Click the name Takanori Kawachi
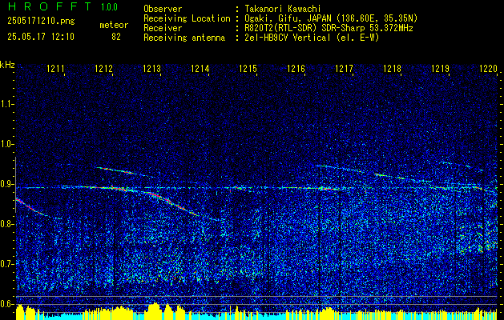 pyautogui.click(x=281, y=9)
